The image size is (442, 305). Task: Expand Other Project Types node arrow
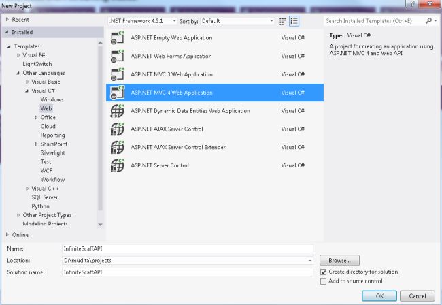[x=18, y=215]
